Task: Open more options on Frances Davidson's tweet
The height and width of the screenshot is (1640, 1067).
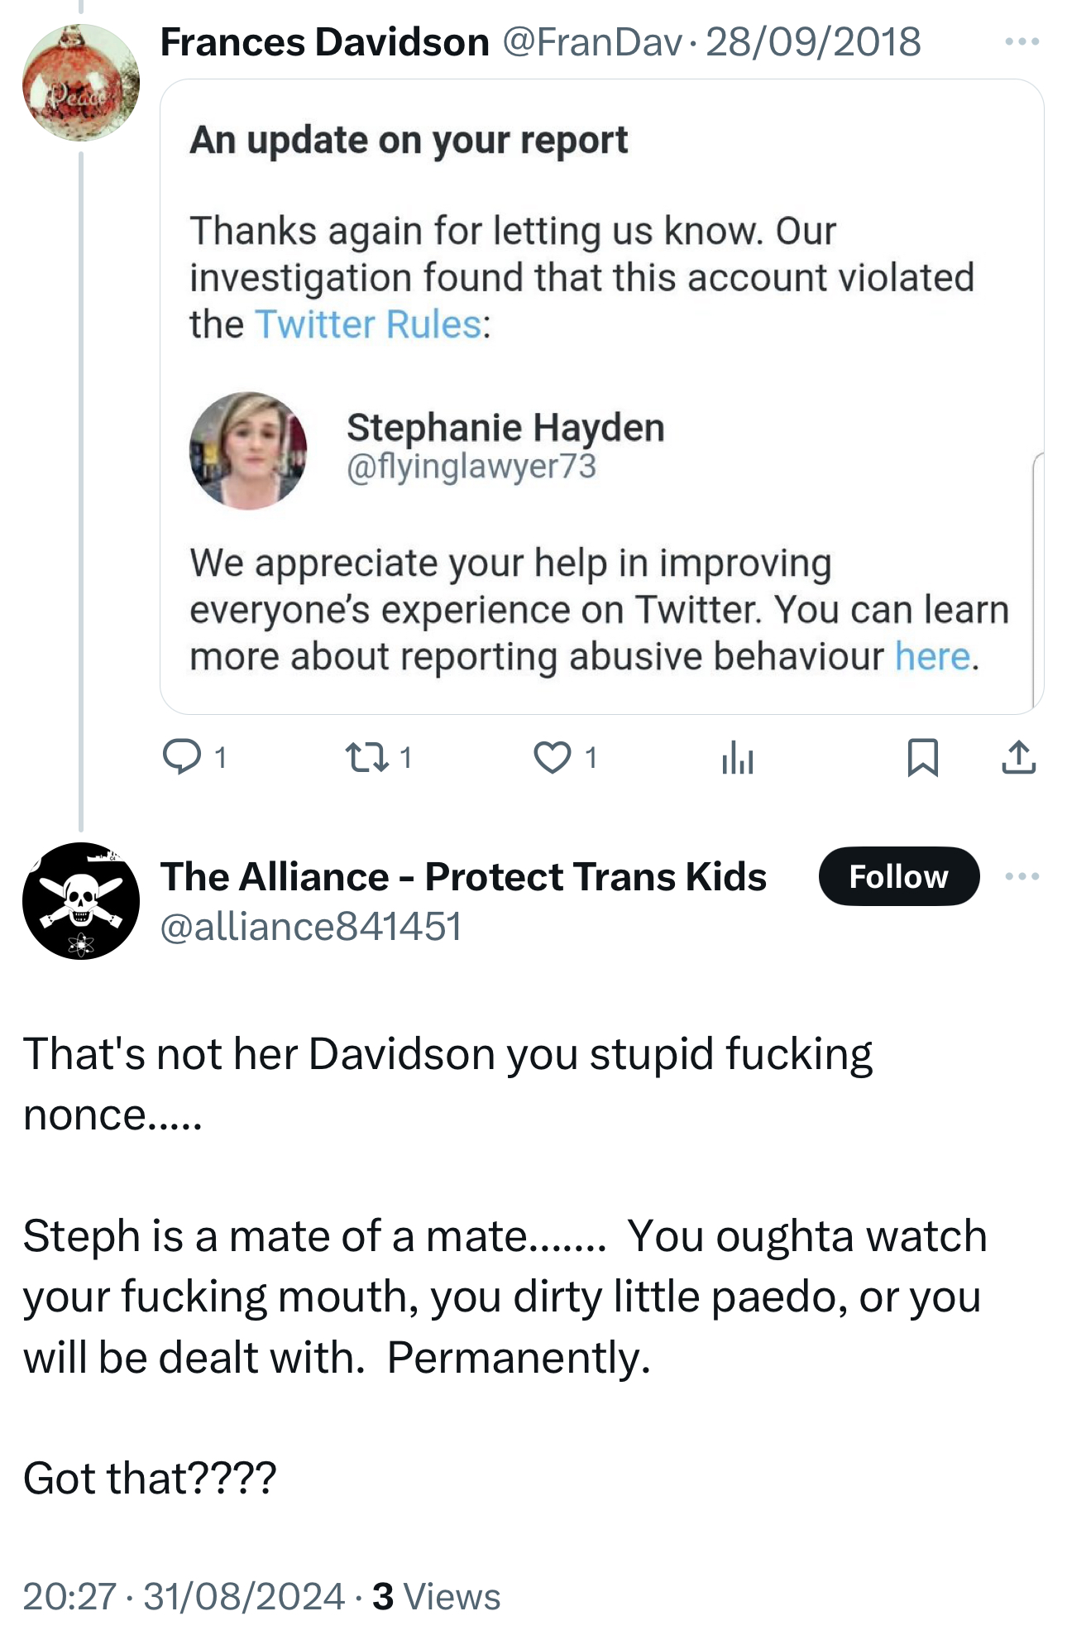Action: pos(1022,41)
